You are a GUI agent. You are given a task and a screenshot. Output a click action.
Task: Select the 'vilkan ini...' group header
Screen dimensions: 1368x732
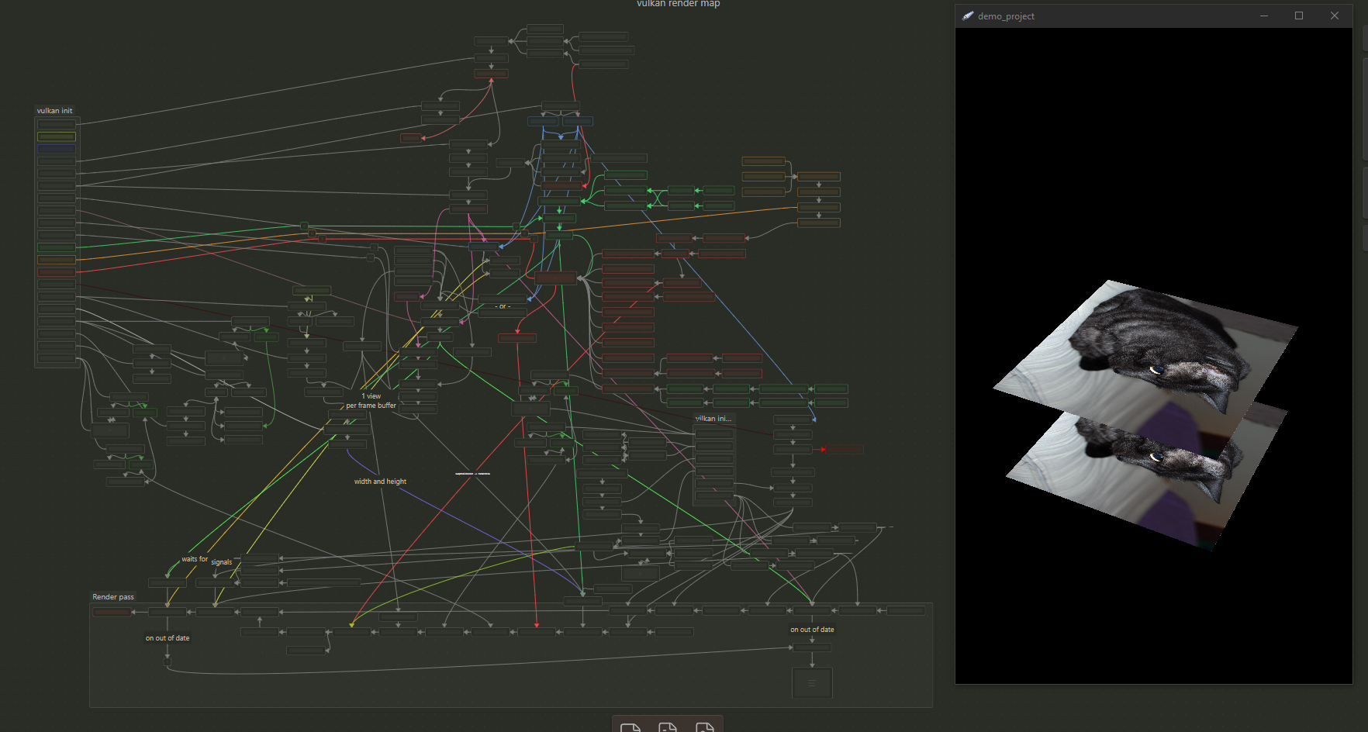coord(713,419)
